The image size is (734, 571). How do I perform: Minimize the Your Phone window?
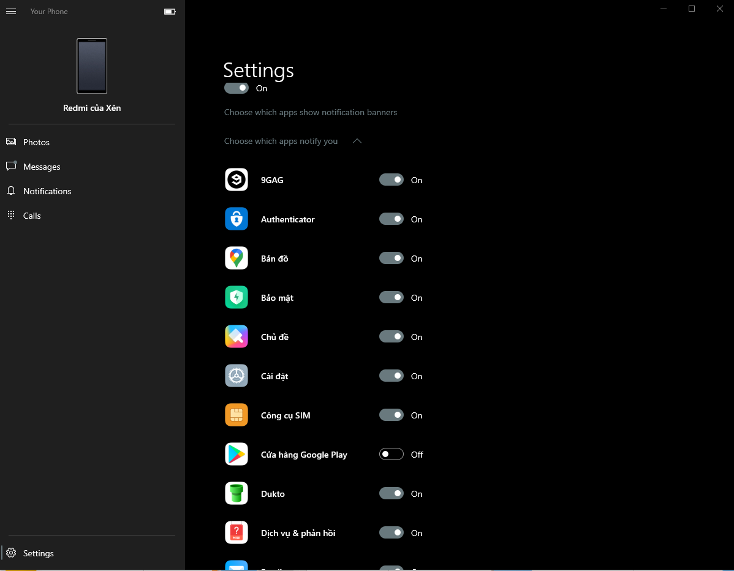[664, 9]
